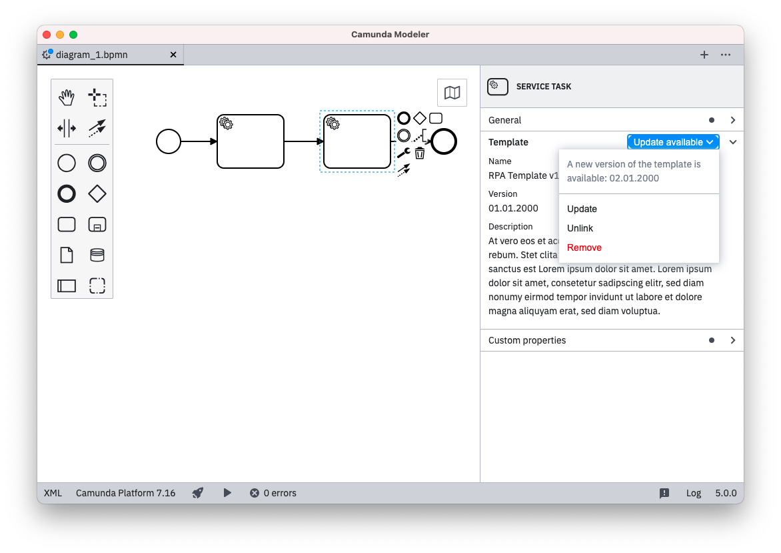Choose the data store reference shape
The height and width of the screenshot is (553, 781).
(x=97, y=255)
